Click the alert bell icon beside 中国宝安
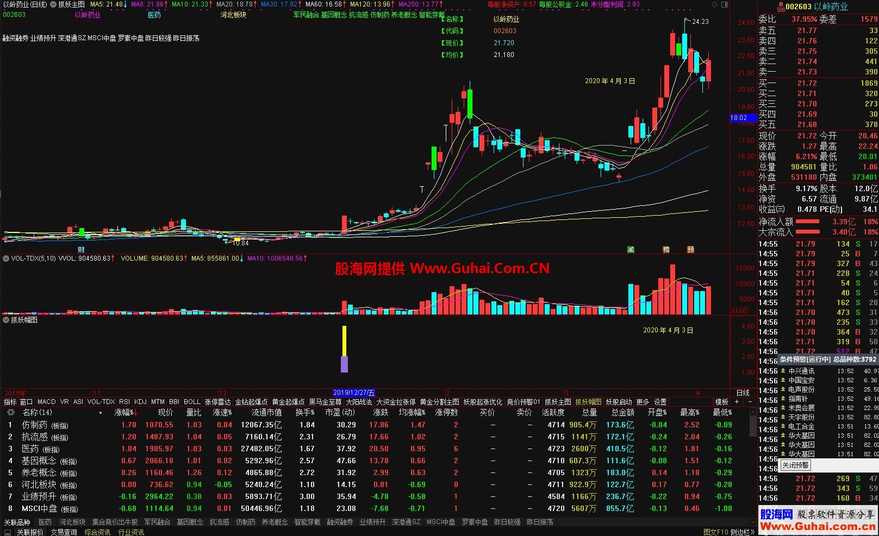The height and width of the screenshot is (536, 879). tap(783, 381)
